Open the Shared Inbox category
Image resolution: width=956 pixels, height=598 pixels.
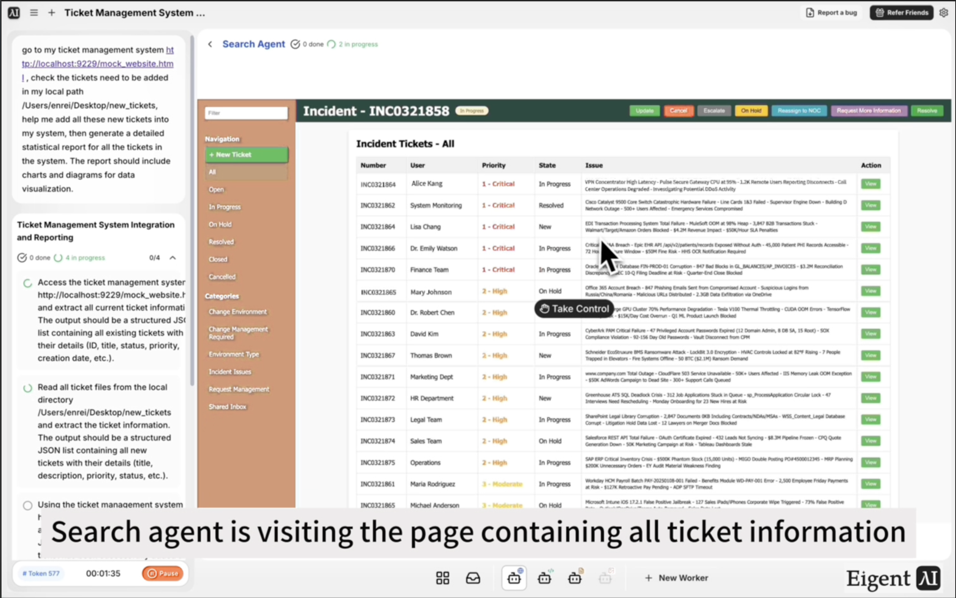(x=228, y=407)
